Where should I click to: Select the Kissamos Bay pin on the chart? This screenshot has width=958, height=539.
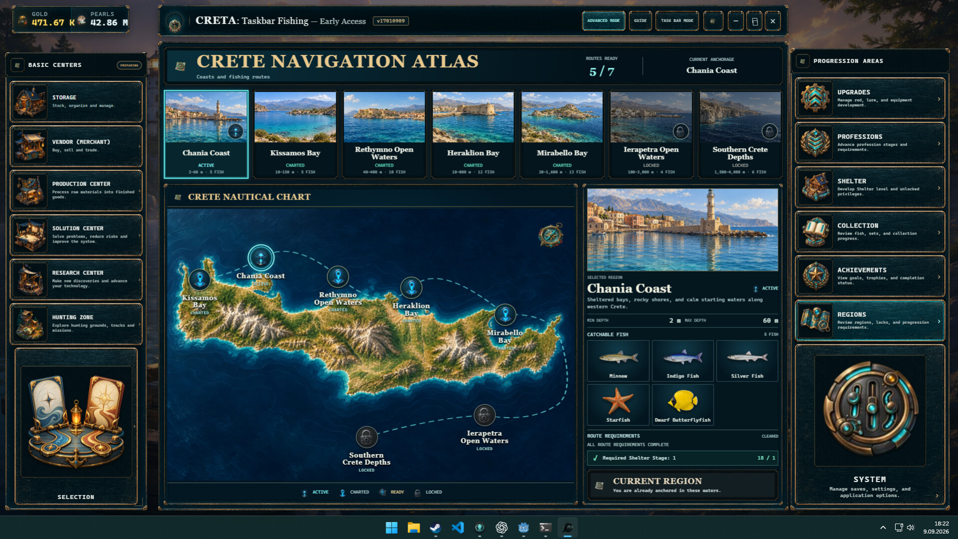(200, 279)
